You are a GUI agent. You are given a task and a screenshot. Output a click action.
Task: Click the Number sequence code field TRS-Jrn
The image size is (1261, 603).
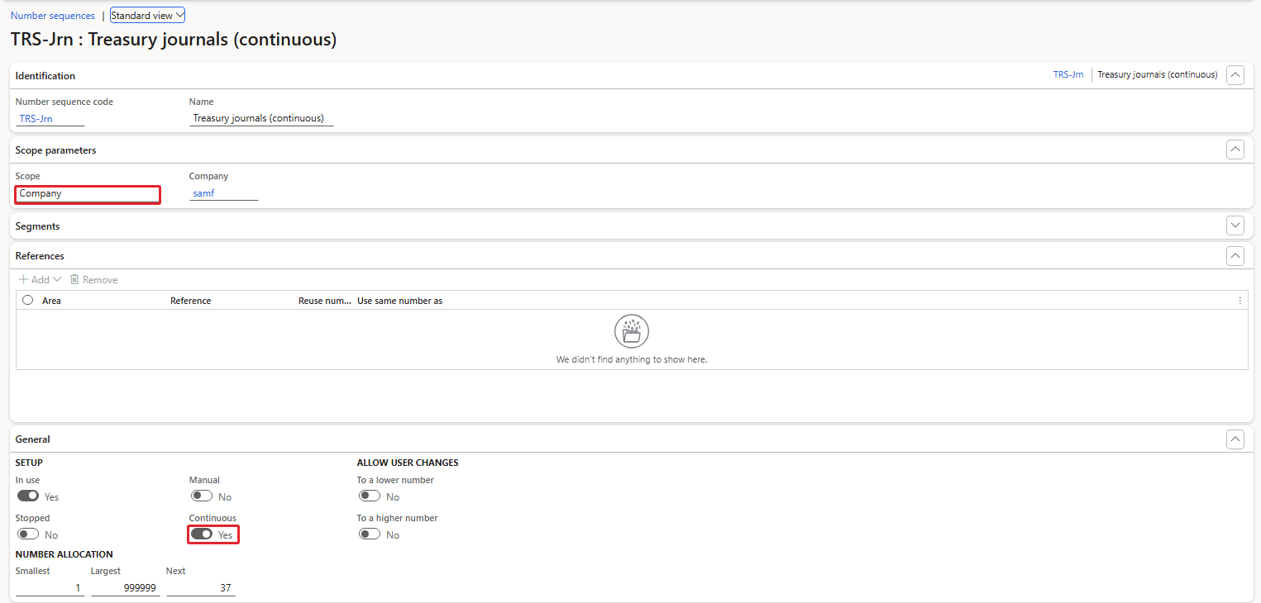coord(50,118)
